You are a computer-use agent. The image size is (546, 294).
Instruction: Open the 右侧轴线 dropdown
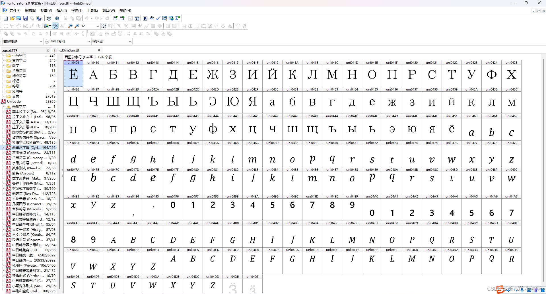coord(41,42)
